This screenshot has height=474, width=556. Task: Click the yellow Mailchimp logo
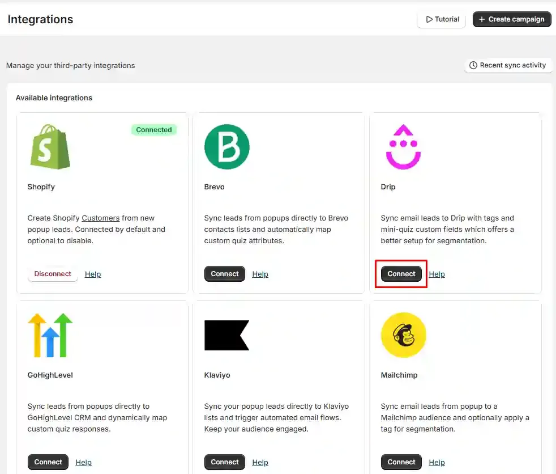[x=403, y=335]
